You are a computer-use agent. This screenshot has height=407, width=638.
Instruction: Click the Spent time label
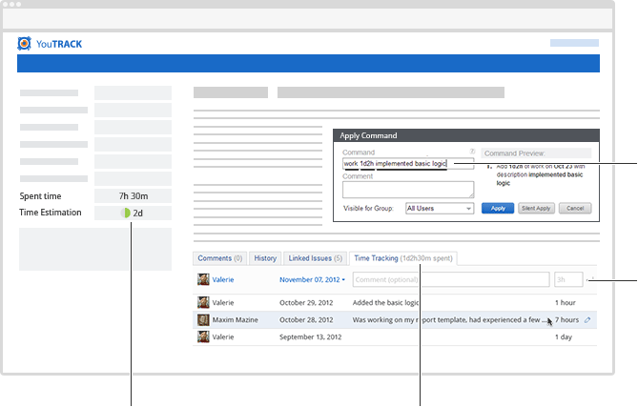[40, 196]
